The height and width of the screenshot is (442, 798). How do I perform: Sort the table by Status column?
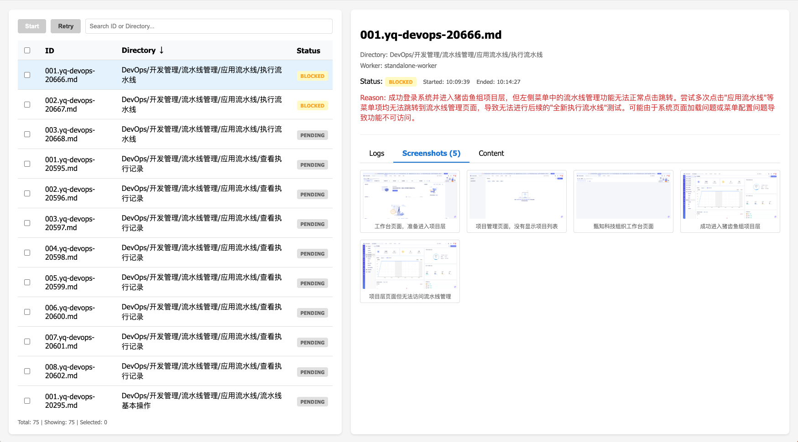(x=308, y=51)
